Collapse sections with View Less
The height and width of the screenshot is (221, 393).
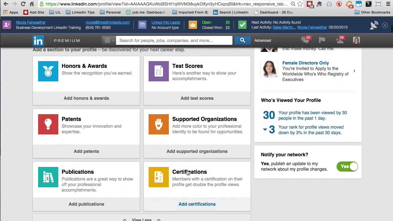tap(142, 219)
